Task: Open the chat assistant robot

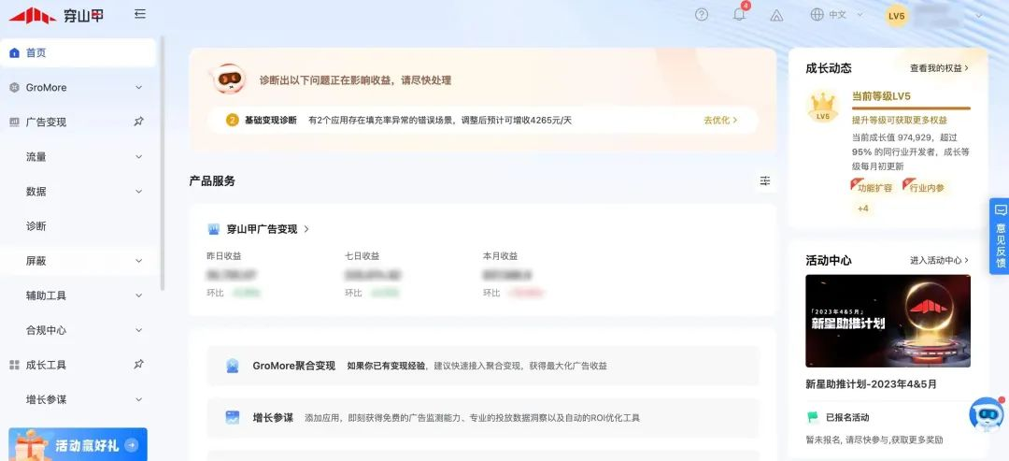Action: [x=988, y=414]
